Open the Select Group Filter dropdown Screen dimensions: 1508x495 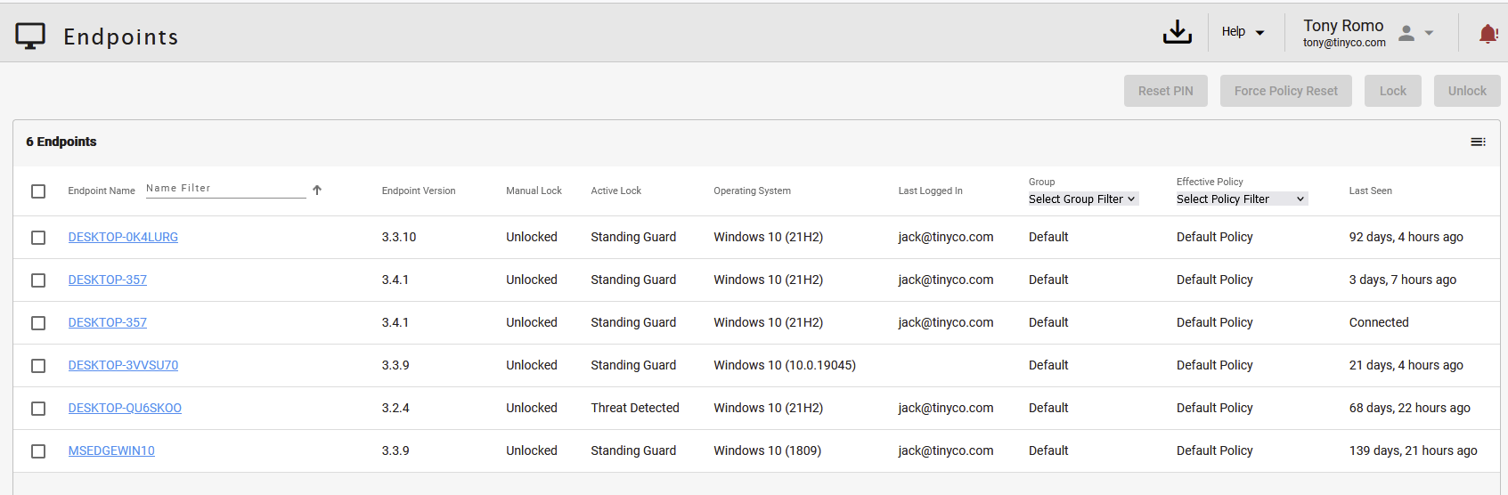(1082, 199)
